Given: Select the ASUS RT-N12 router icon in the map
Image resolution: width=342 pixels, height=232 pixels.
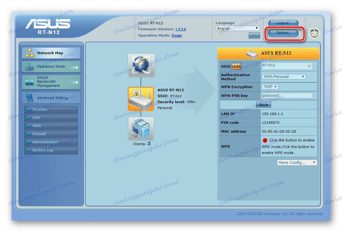Looking at the screenshot, I should click(x=141, y=99).
